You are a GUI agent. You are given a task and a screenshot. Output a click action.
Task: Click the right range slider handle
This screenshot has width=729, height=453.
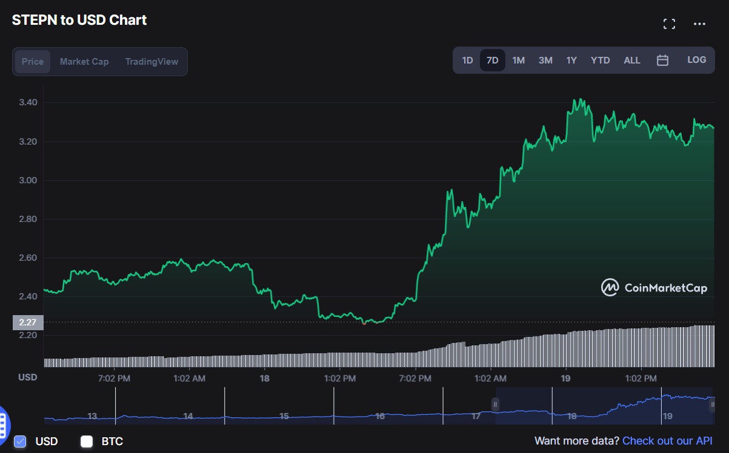point(712,405)
